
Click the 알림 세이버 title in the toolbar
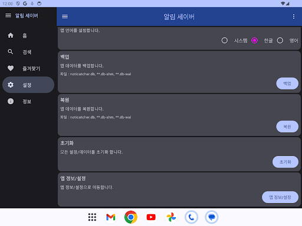[179, 16]
